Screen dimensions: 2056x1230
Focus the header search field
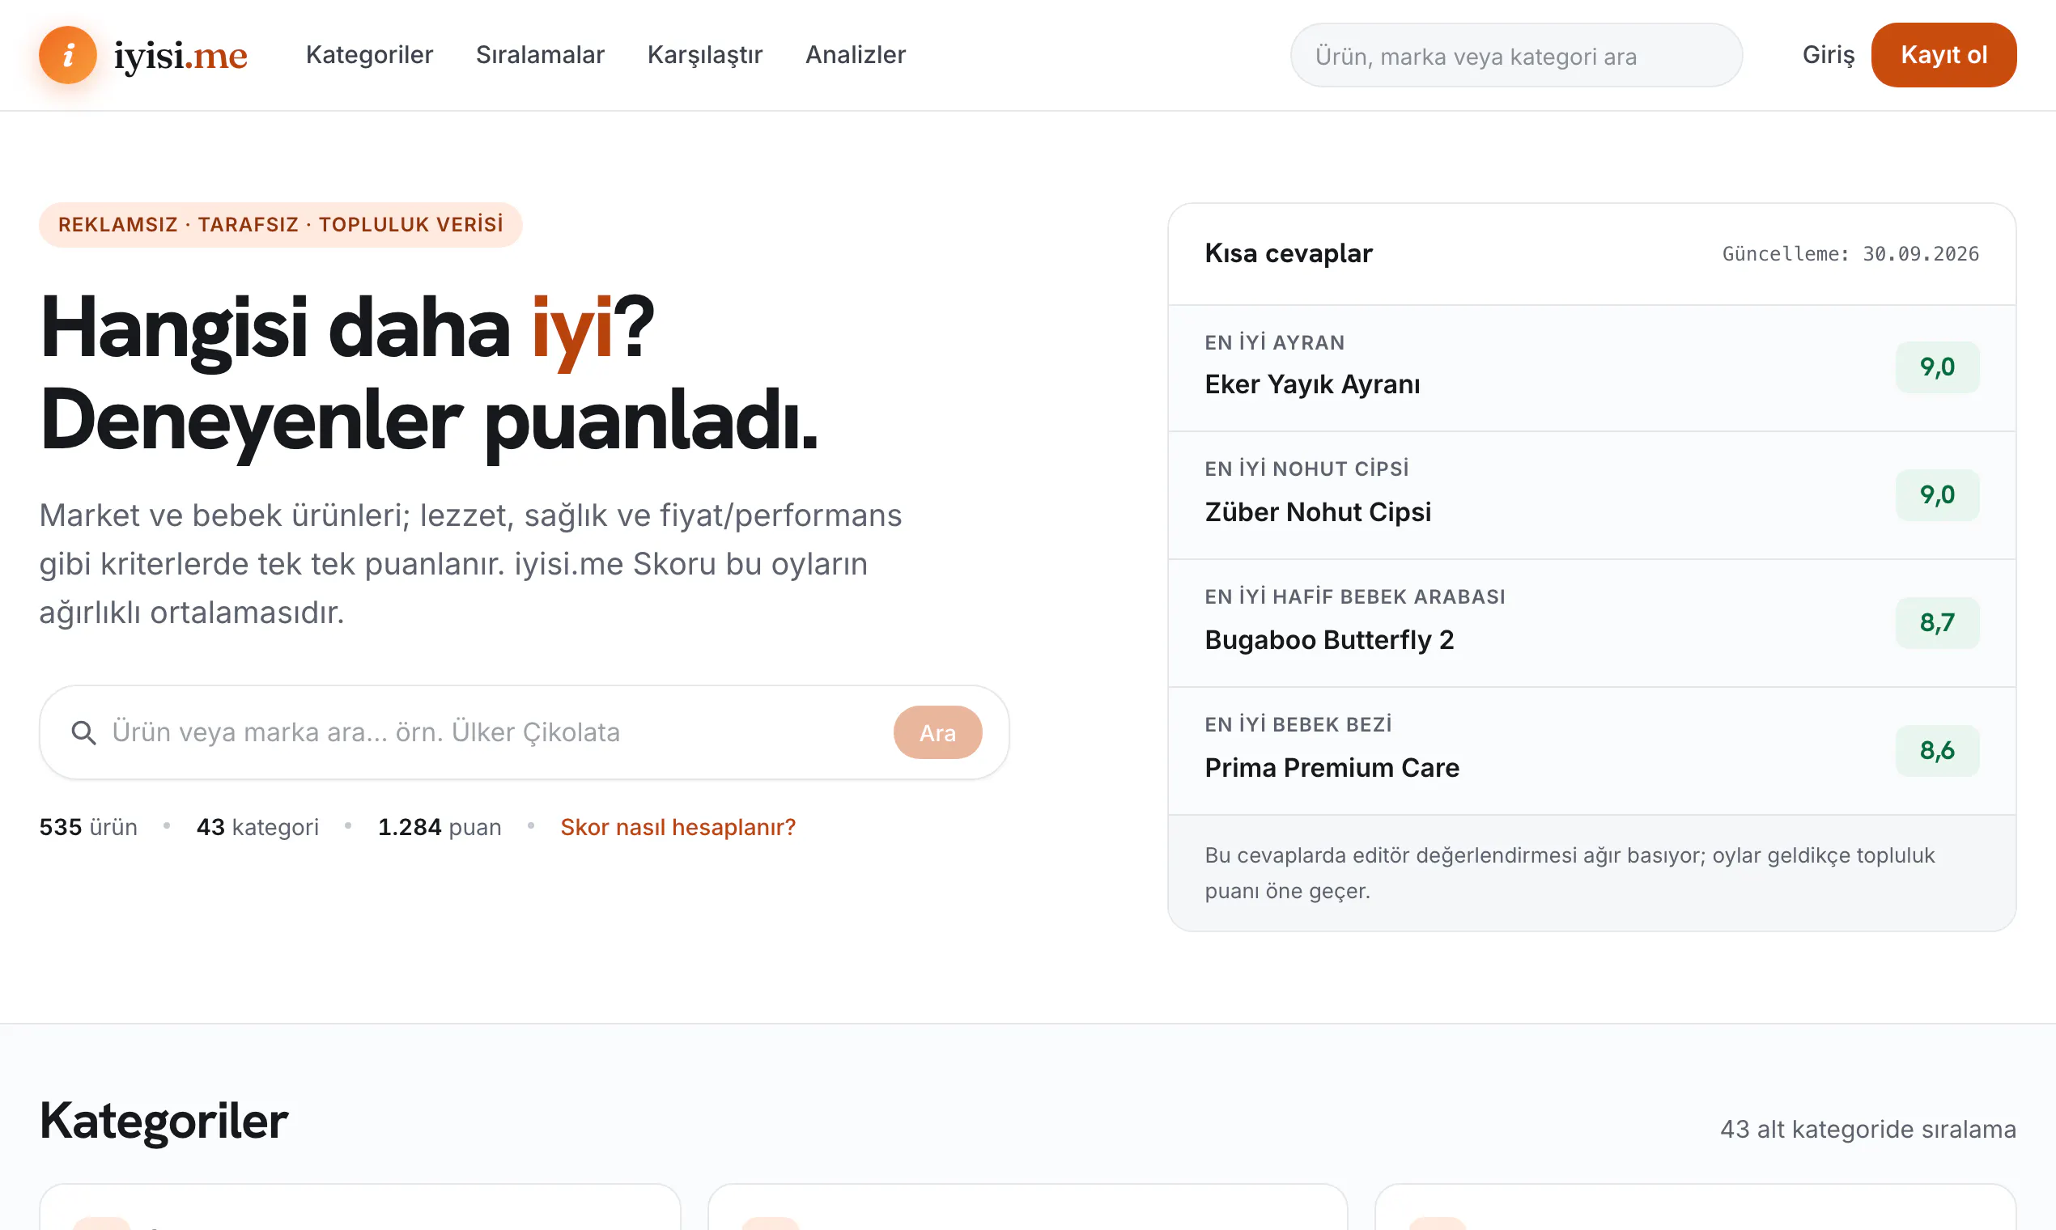click(1515, 56)
